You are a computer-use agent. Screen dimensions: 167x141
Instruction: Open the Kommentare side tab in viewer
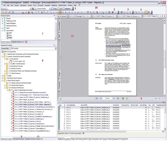tap(59, 85)
